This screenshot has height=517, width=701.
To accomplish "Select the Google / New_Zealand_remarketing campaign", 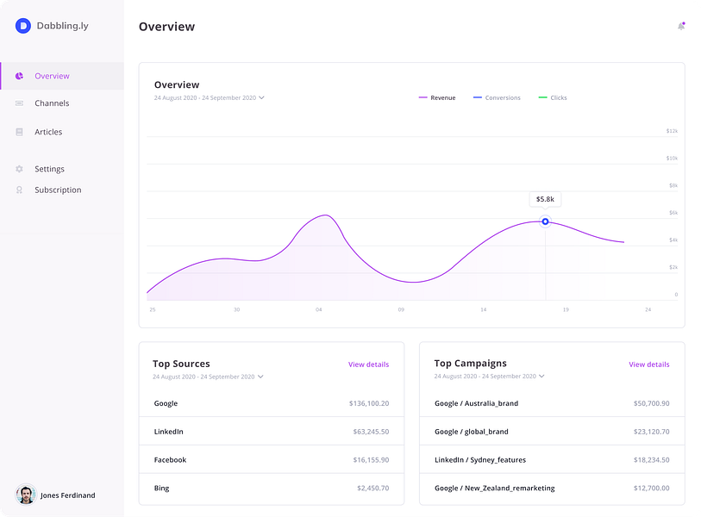I will pos(552,488).
